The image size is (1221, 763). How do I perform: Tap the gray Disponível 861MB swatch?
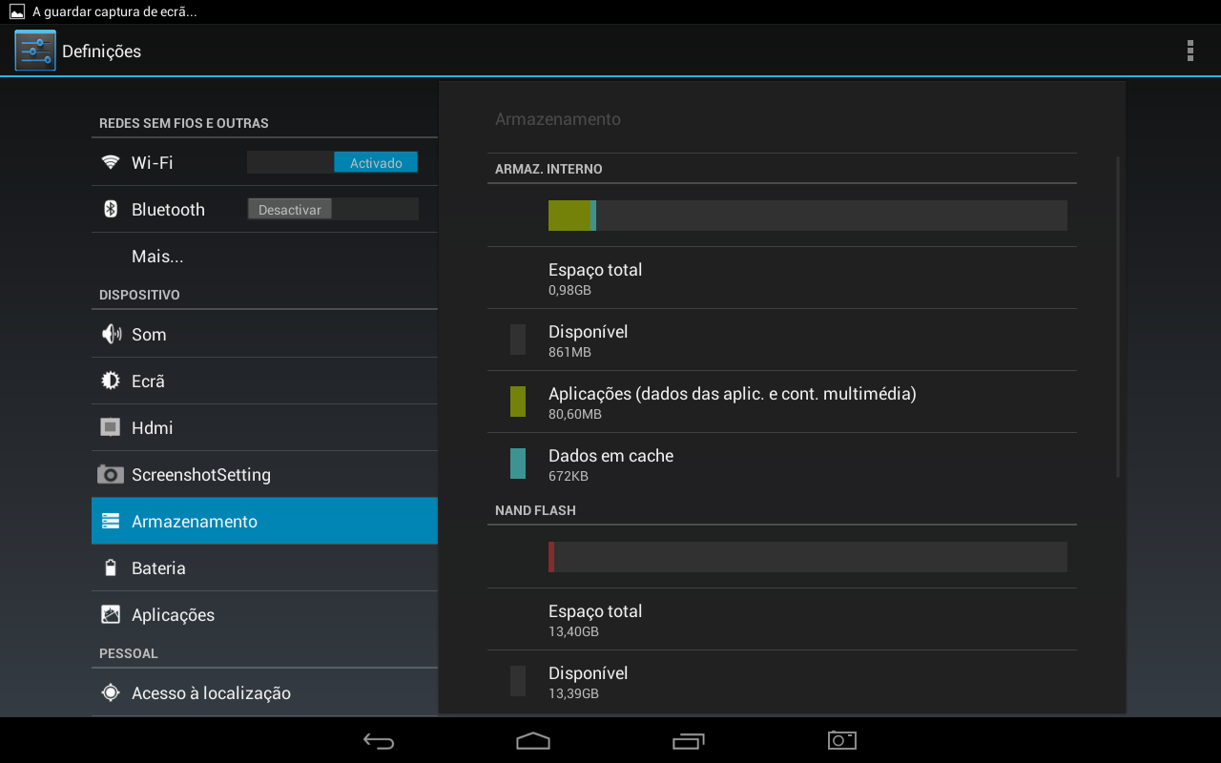(518, 340)
